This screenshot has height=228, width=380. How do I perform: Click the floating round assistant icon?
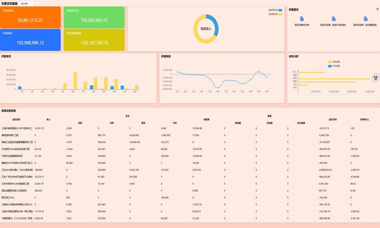tap(375, 78)
